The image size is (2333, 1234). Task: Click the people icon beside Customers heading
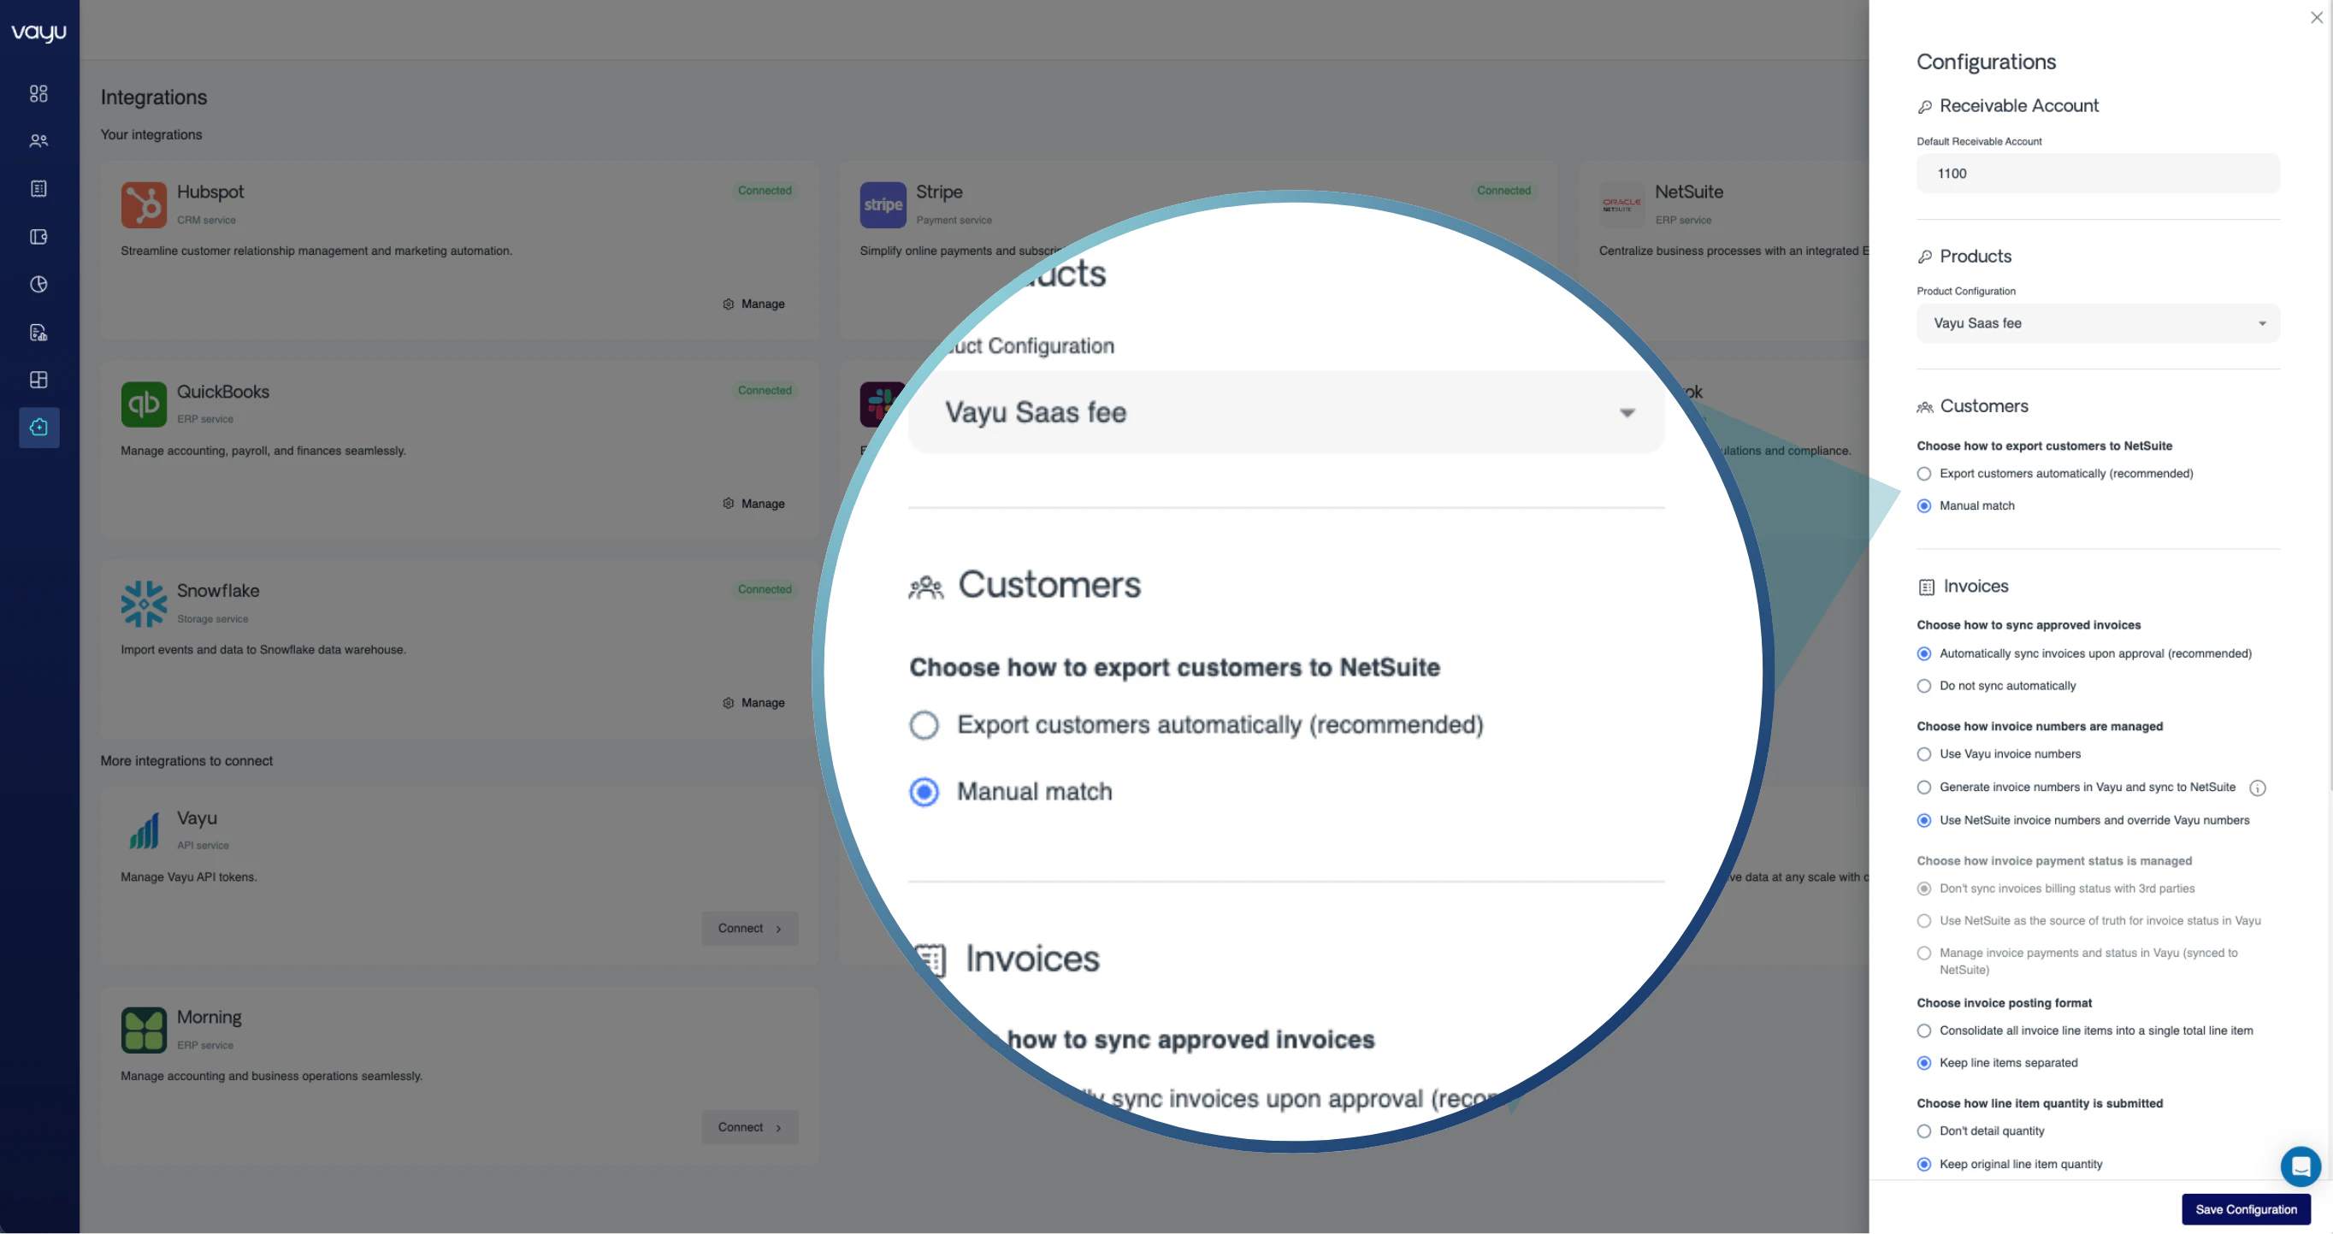pyautogui.click(x=1925, y=407)
